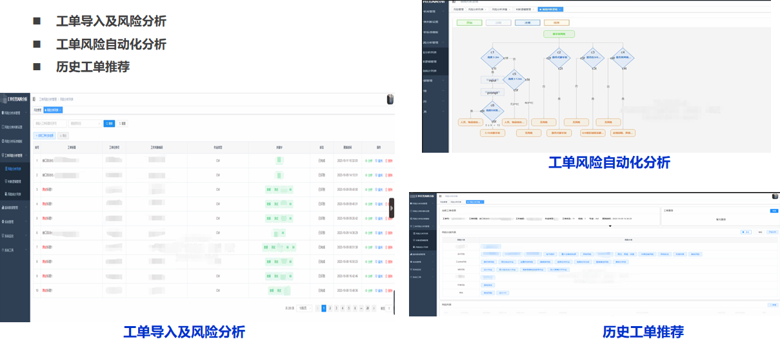Select the c4 diamond node in the flowchart
Screen dimensions: 780x348
pos(623,57)
